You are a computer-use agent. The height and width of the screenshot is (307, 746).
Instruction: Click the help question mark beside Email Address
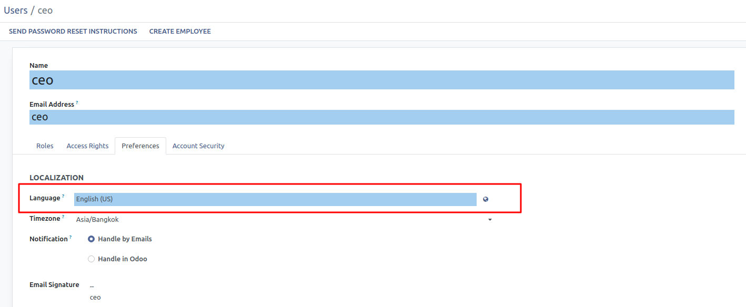77,103
